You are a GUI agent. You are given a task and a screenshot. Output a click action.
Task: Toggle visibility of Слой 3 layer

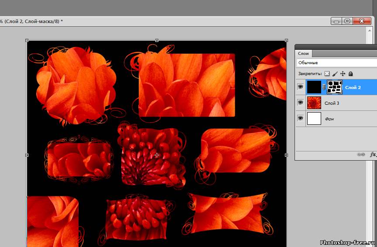300,103
